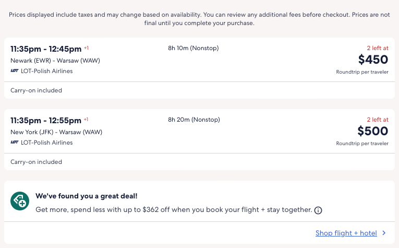Click Roundtrip per traveler under $450
The width and height of the screenshot is (399, 248).
click(x=362, y=72)
